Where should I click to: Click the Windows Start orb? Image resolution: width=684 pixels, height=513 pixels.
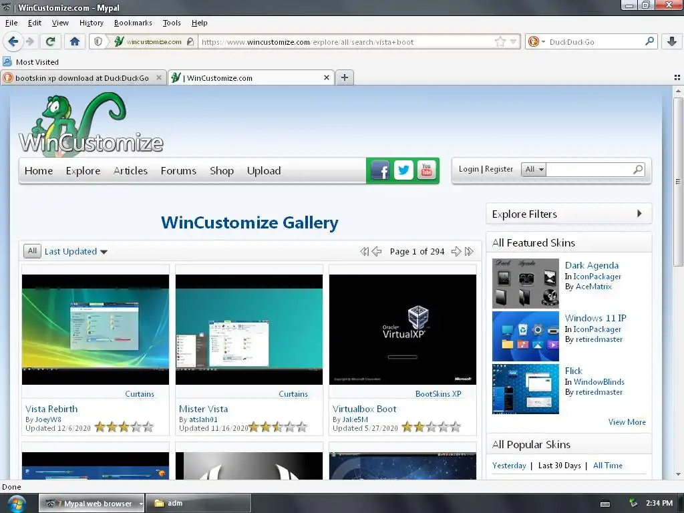(x=16, y=504)
